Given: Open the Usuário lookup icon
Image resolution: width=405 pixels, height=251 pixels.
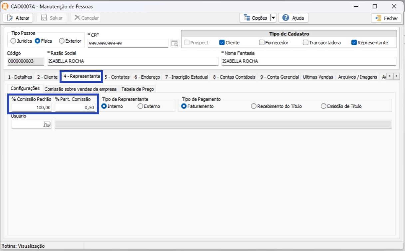Looking at the screenshot, I should pyautogui.click(x=47, y=124).
